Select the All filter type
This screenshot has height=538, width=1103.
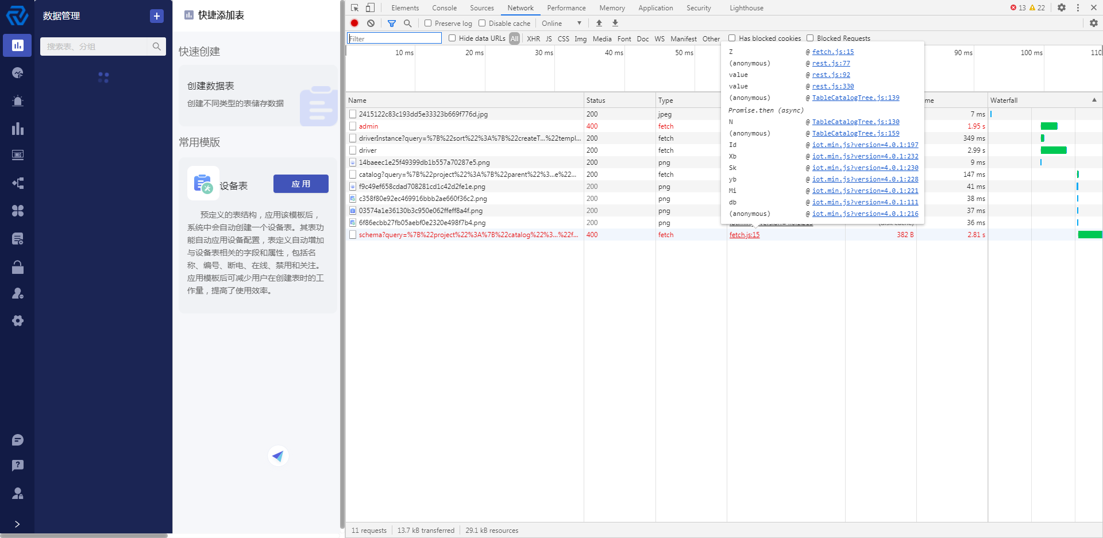point(514,38)
